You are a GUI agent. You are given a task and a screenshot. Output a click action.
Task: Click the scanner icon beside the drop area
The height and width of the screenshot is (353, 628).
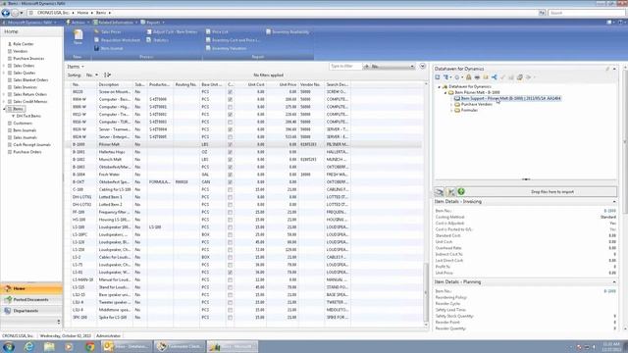click(x=440, y=192)
